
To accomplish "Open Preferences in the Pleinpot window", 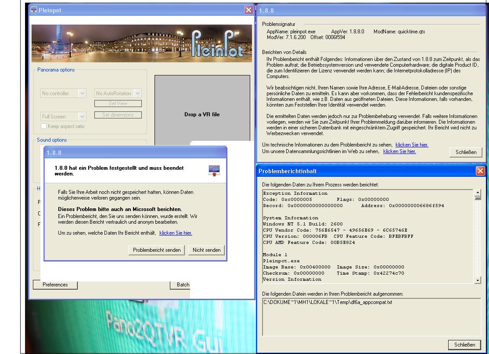I will [55, 285].
